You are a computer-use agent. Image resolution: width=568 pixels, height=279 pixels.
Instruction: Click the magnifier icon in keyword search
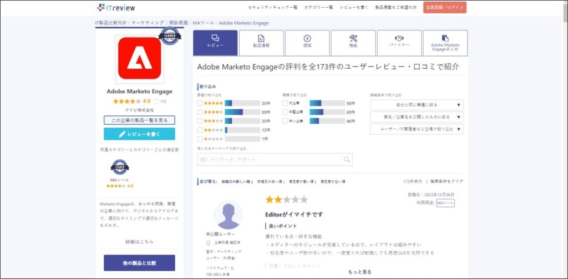pyautogui.click(x=347, y=159)
